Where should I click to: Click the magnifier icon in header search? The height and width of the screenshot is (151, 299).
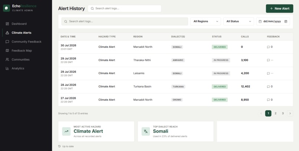pyautogui.click(x=92, y=9)
